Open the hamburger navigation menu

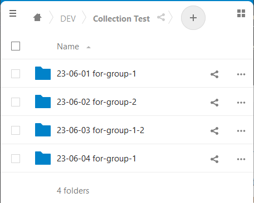pos(13,13)
